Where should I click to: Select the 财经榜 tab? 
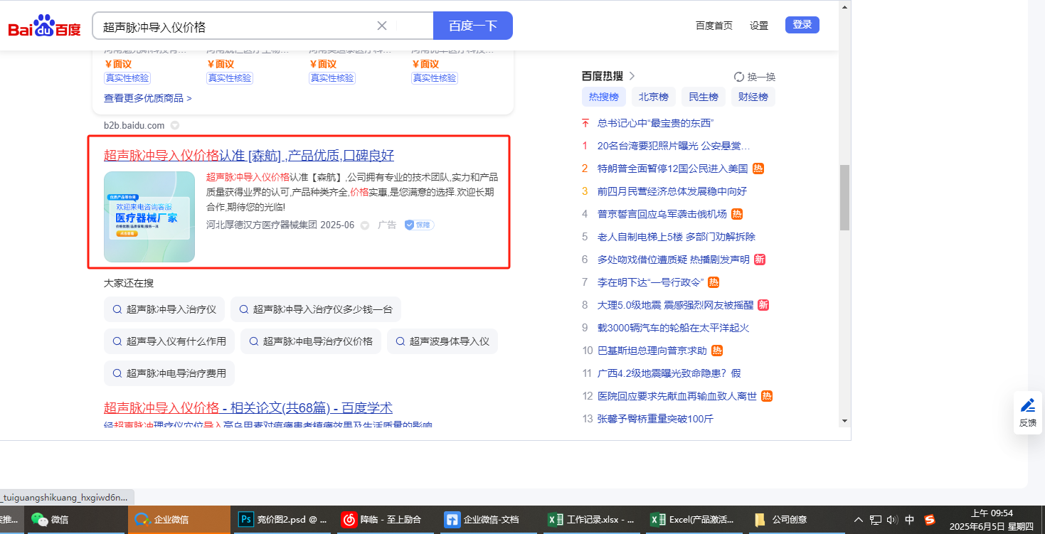pyautogui.click(x=753, y=97)
